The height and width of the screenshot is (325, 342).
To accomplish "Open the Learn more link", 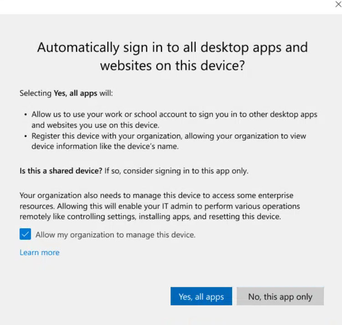I will coord(39,252).
